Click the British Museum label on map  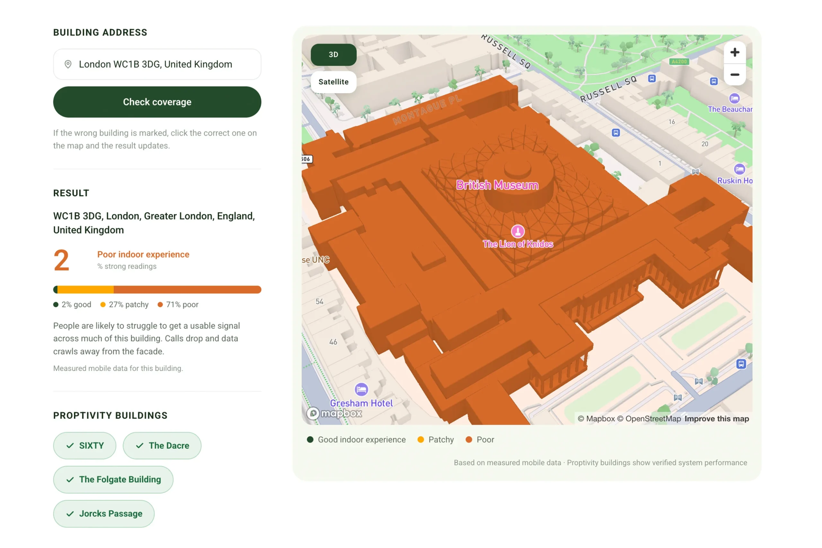[497, 185]
